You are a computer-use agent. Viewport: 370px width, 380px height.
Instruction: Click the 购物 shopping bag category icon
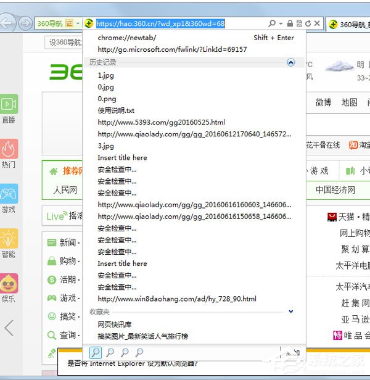click(x=52, y=261)
